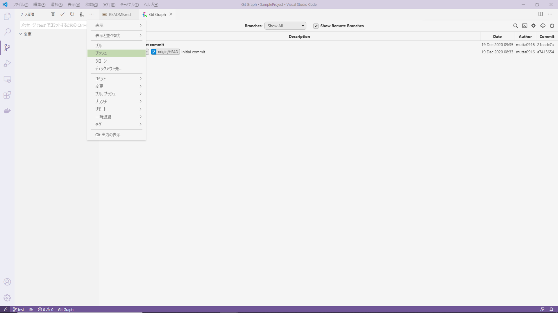Click the commit checkmark icon
The image size is (558, 313).
pyautogui.click(x=62, y=14)
